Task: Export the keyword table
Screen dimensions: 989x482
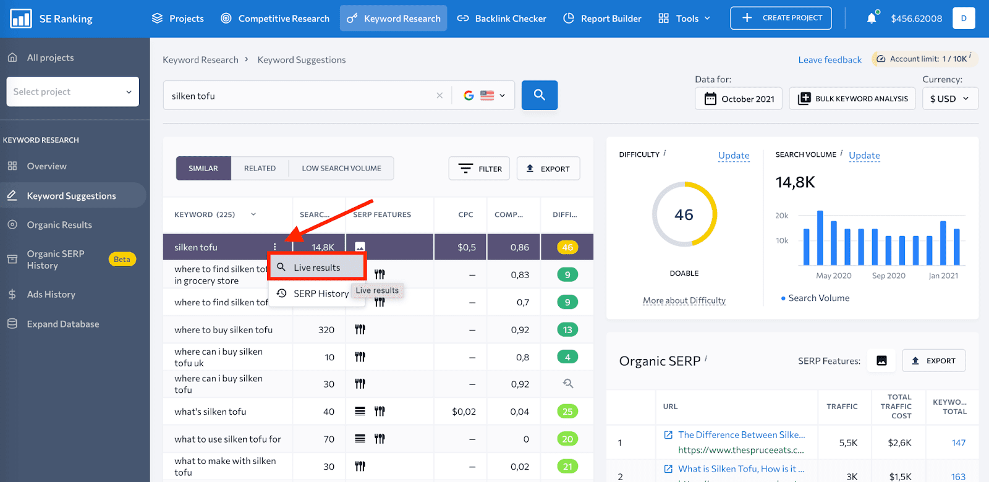Action: tap(548, 168)
